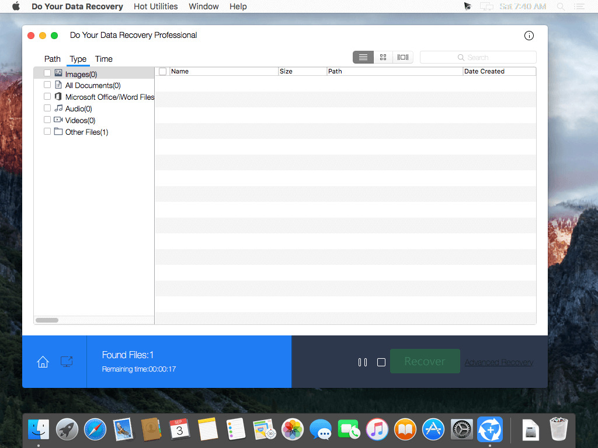
Task: Click the Microsoft Office file type icon
Action: (x=58, y=96)
